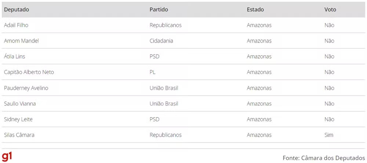Click on Átila Lins in the table

pyautogui.click(x=15, y=56)
